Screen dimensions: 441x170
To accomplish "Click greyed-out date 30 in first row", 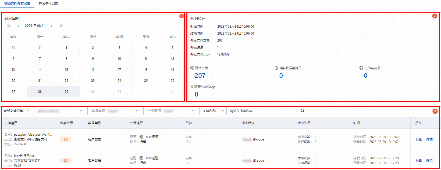I will pos(13,47).
